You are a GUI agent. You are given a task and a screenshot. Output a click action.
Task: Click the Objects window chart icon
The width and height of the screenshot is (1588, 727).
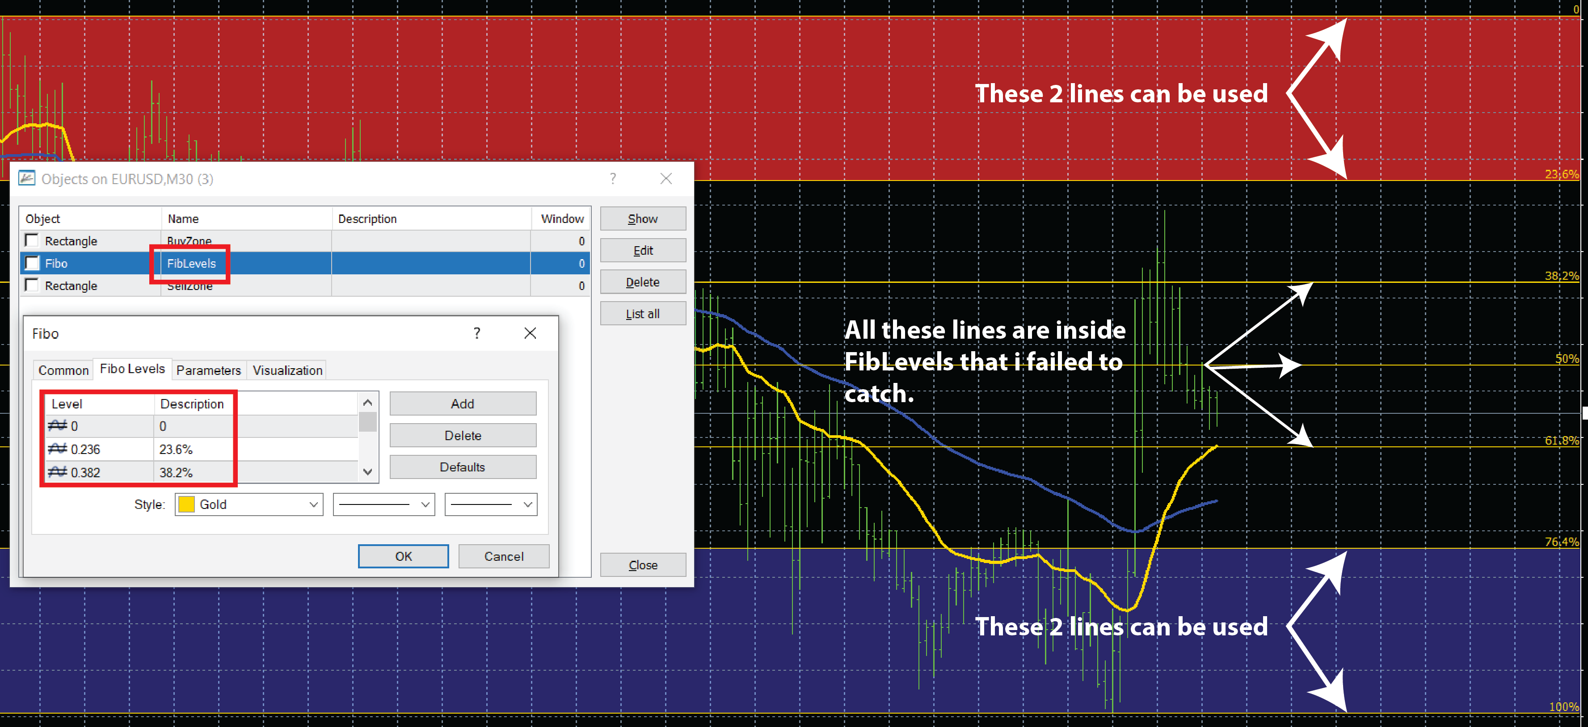(x=26, y=179)
